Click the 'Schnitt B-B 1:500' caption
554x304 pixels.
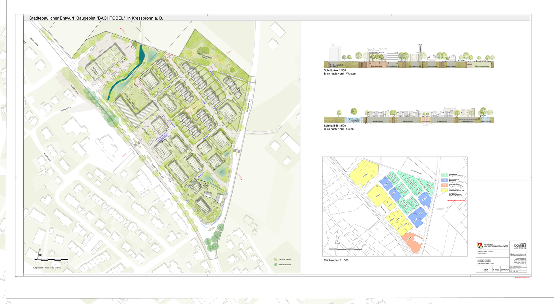(335, 126)
